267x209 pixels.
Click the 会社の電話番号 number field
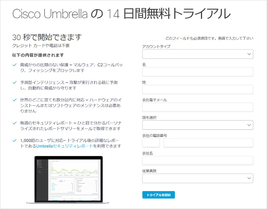coord(209,143)
